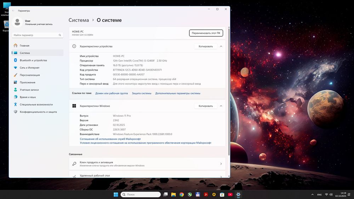
Task: Open Соглашение об использовании служб Майкрософт
Action: [110, 139]
